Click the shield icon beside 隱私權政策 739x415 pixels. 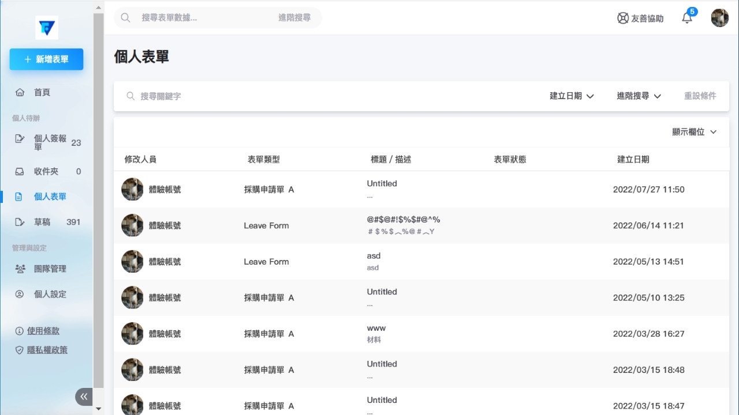tap(20, 350)
